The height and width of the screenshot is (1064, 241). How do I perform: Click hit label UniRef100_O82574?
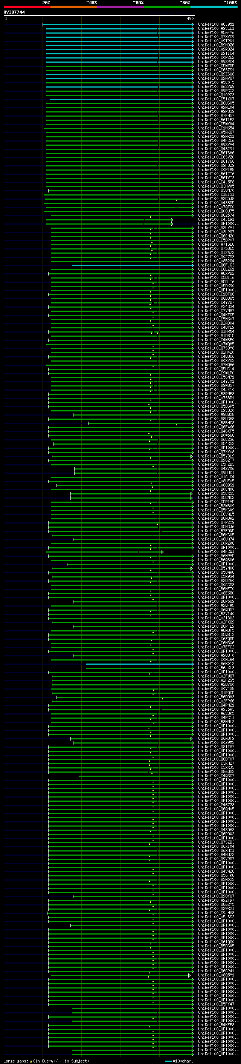216,215
